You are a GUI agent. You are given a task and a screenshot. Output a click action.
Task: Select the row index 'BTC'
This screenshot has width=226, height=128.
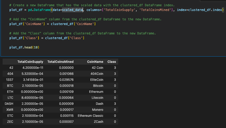[10, 86]
